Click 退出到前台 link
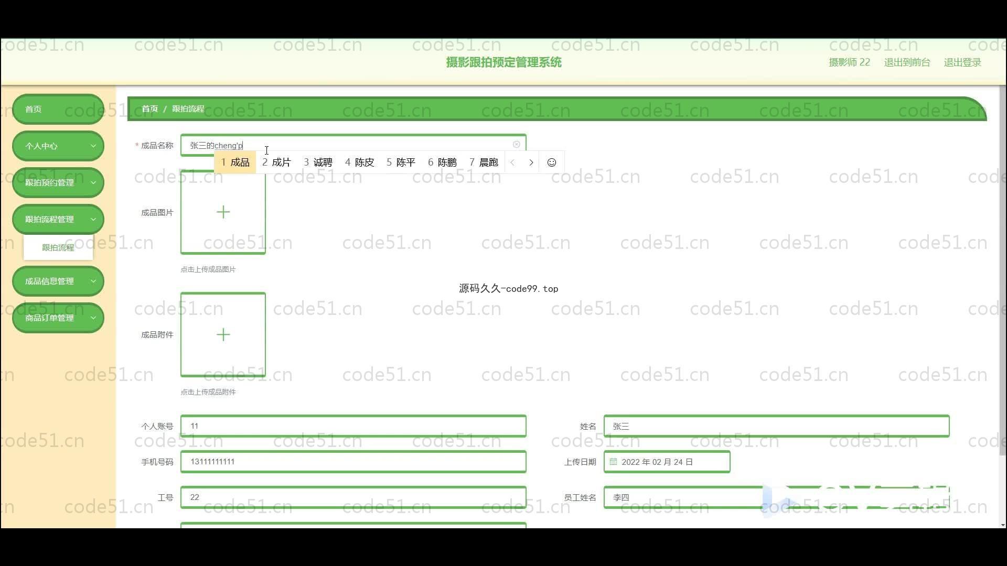This screenshot has height=566, width=1007. 907,62
